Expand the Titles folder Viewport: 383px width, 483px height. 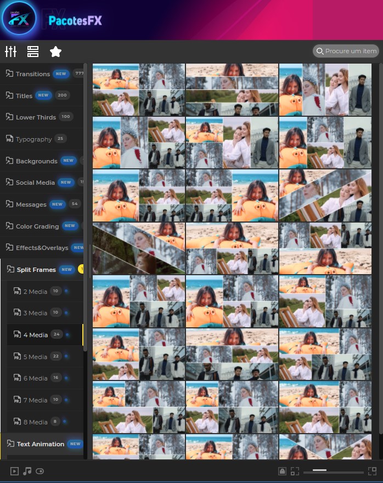click(x=24, y=95)
